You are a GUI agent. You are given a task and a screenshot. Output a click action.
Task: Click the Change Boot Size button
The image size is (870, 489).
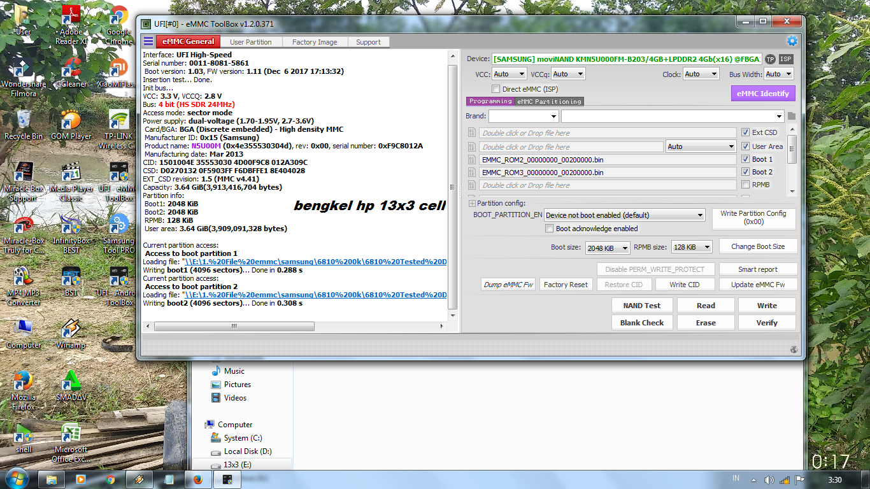tap(758, 246)
